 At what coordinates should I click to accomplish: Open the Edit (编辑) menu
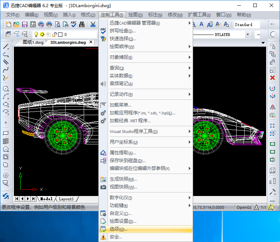point(32,15)
